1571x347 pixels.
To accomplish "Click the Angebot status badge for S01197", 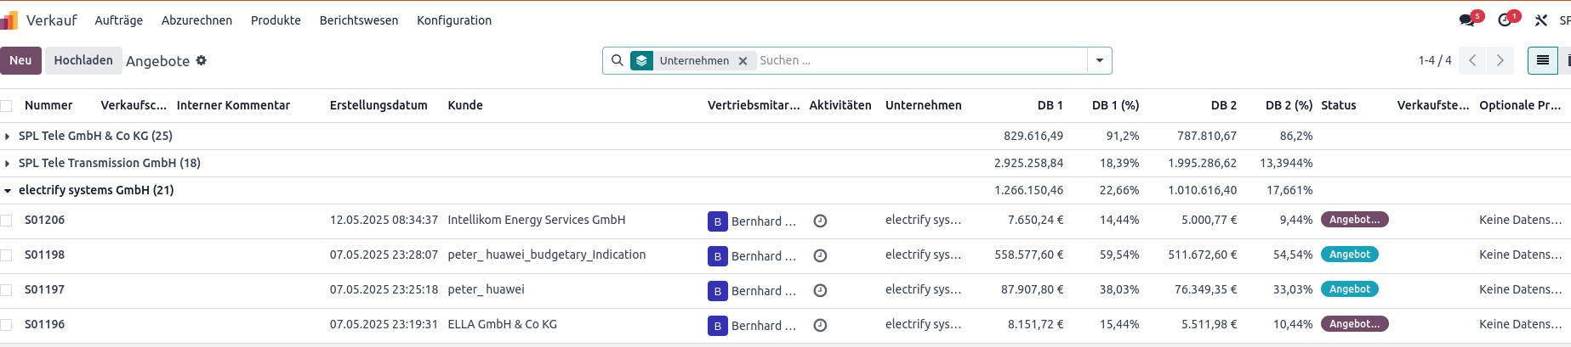I will pyautogui.click(x=1350, y=289).
